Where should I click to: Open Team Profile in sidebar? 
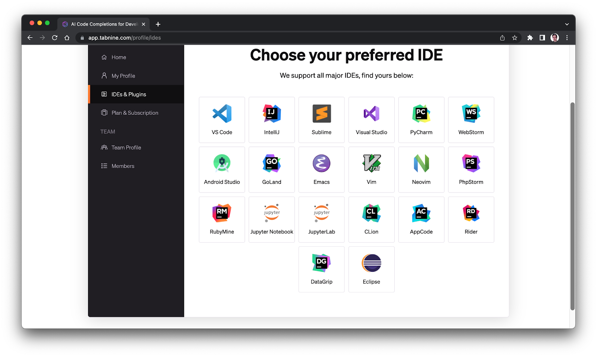136,148
